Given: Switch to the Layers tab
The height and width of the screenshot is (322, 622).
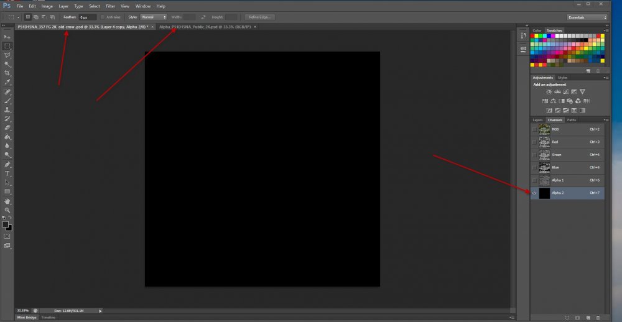Looking at the screenshot, I should [537, 120].
